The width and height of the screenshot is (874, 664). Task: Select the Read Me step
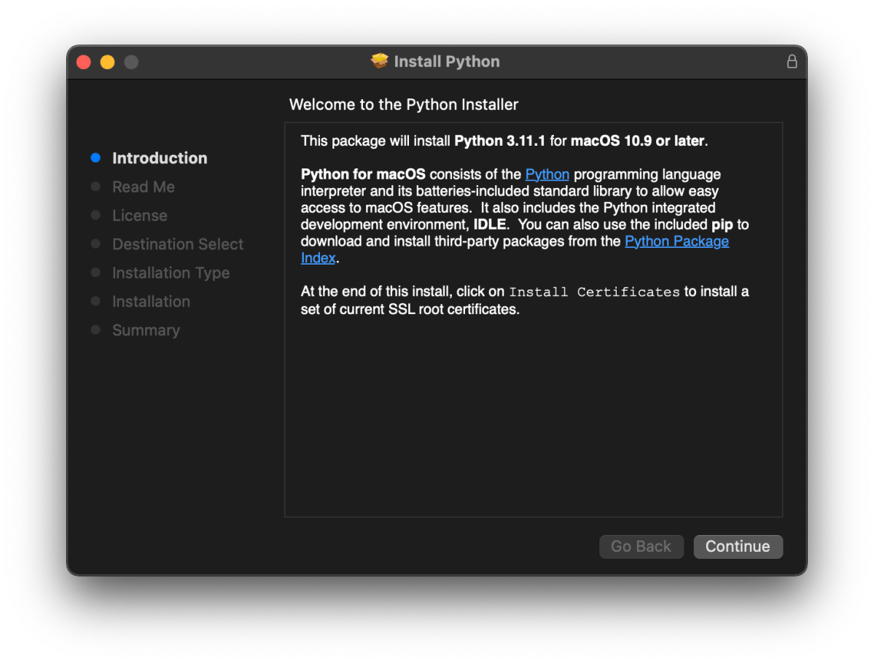pyautogui.click(x=144, y=187)
